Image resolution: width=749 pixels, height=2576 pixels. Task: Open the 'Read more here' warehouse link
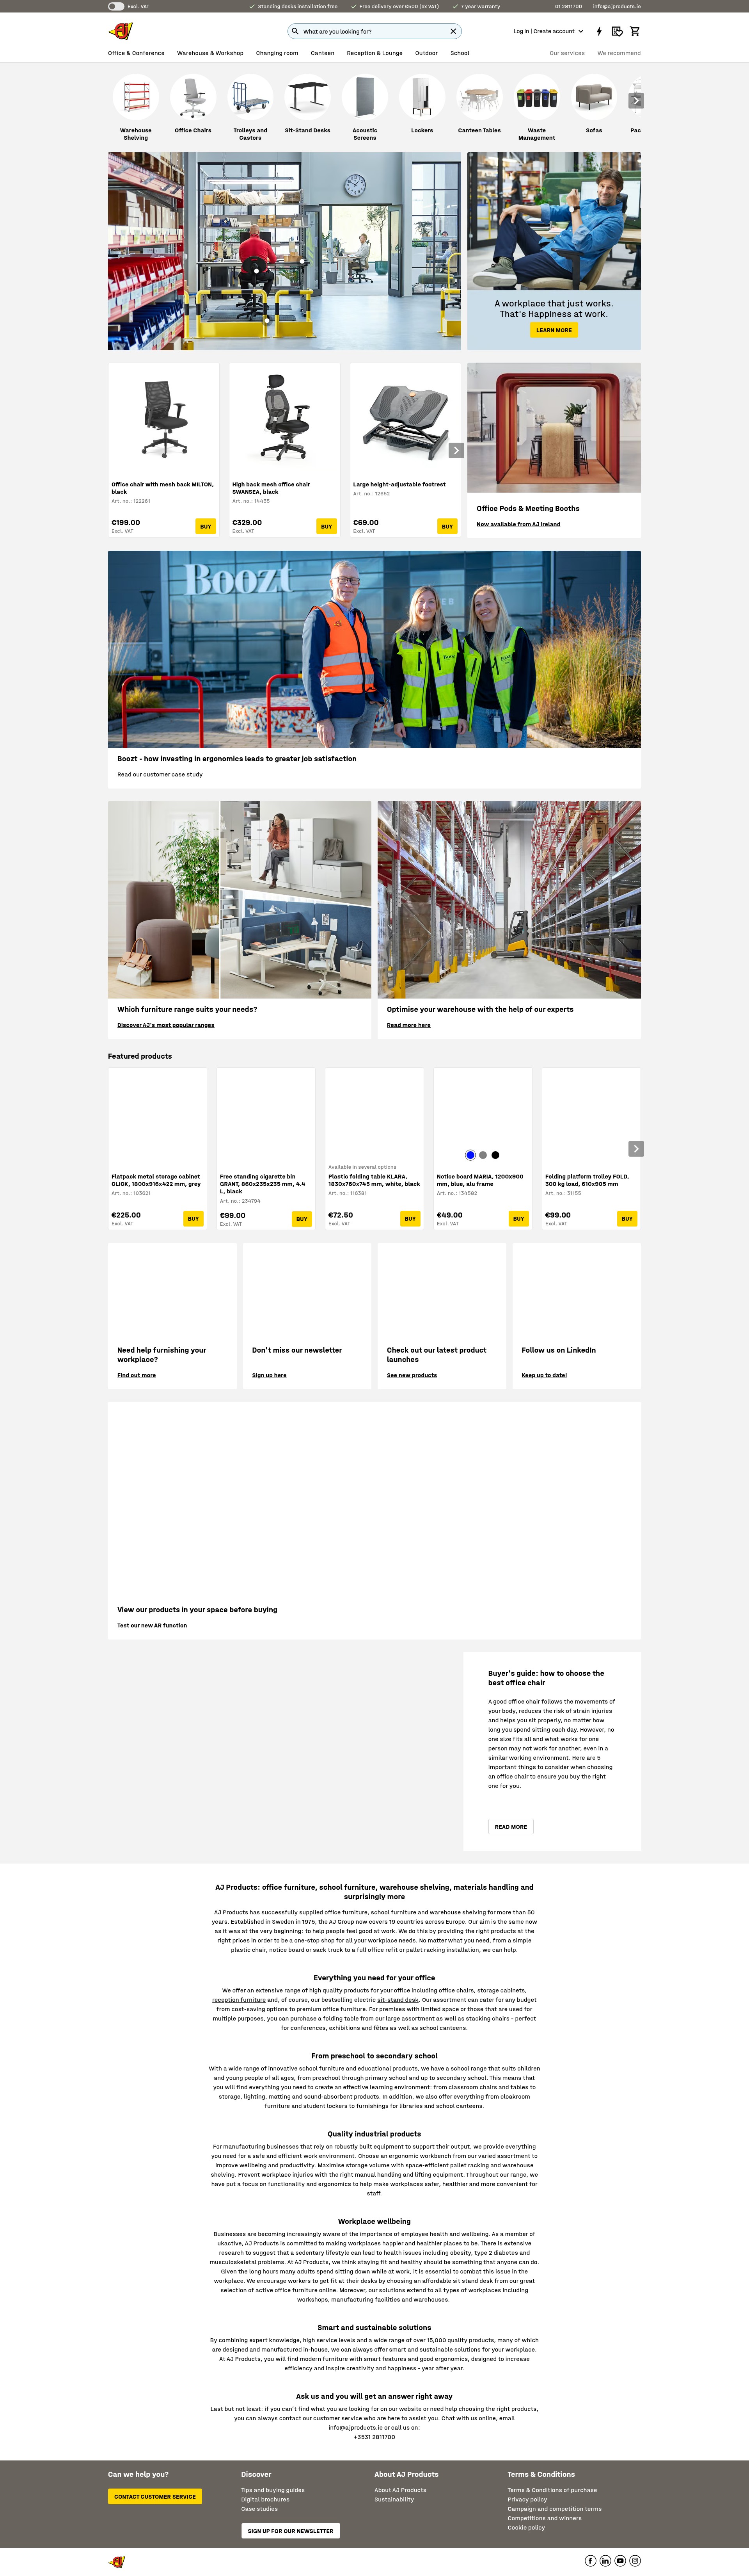pyautogui.click(x=409, y=1025)
